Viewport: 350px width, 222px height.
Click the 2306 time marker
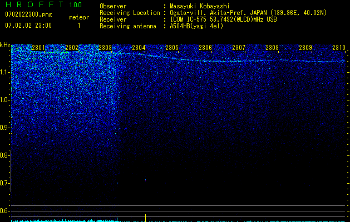[205, 48]
